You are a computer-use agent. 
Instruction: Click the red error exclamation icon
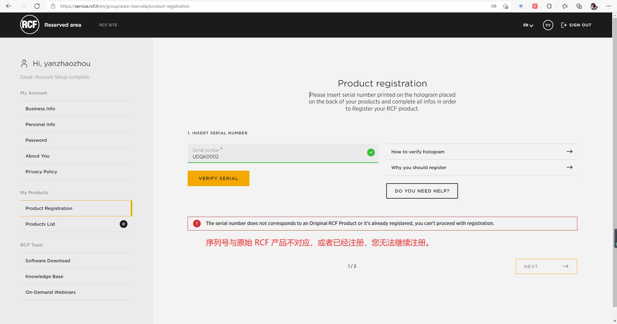click(x=197, y=223)
